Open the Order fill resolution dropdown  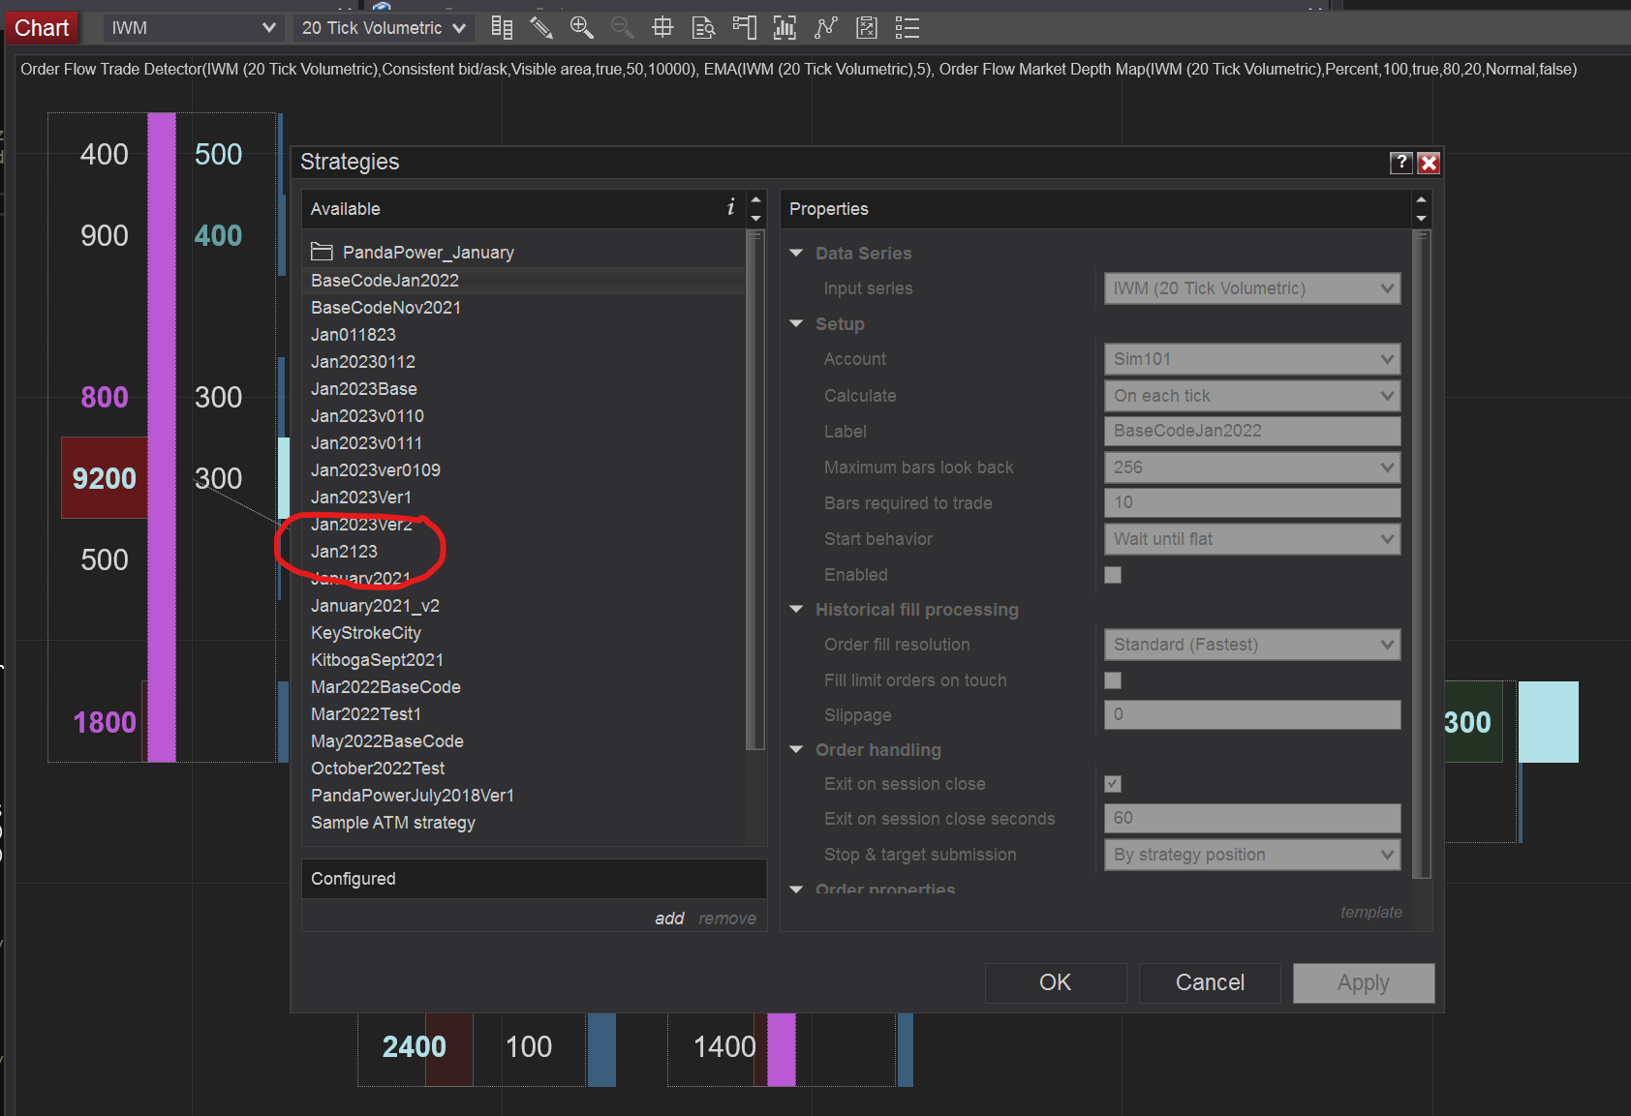click(1252, 645)
